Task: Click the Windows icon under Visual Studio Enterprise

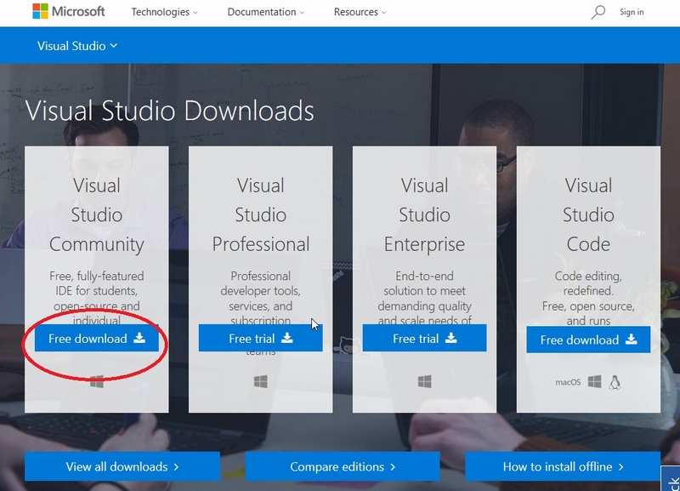Action: tap(424, 381)
